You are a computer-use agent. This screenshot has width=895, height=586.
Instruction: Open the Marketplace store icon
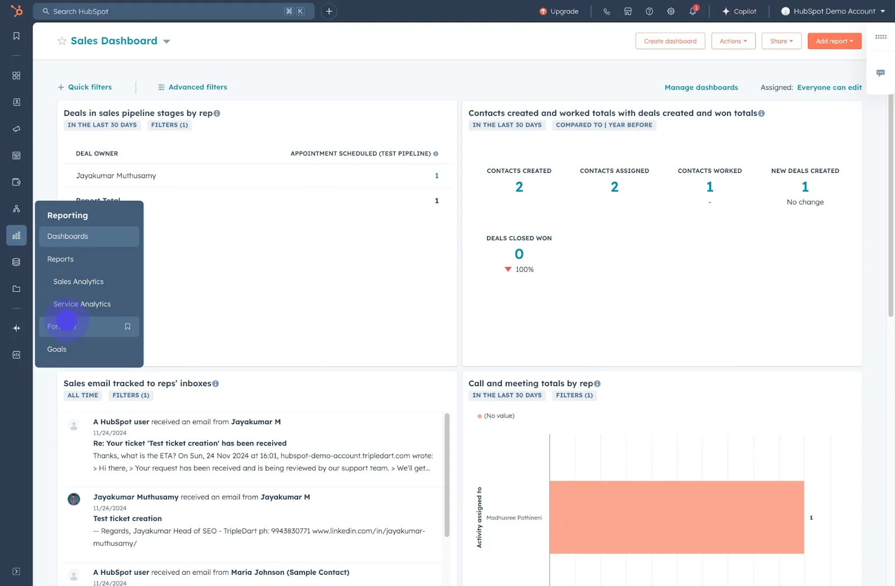pos(628,11)
